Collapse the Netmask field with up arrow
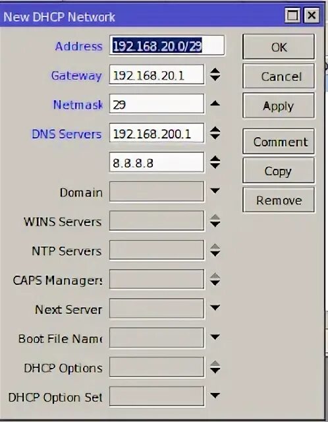 tap(215, 104)
